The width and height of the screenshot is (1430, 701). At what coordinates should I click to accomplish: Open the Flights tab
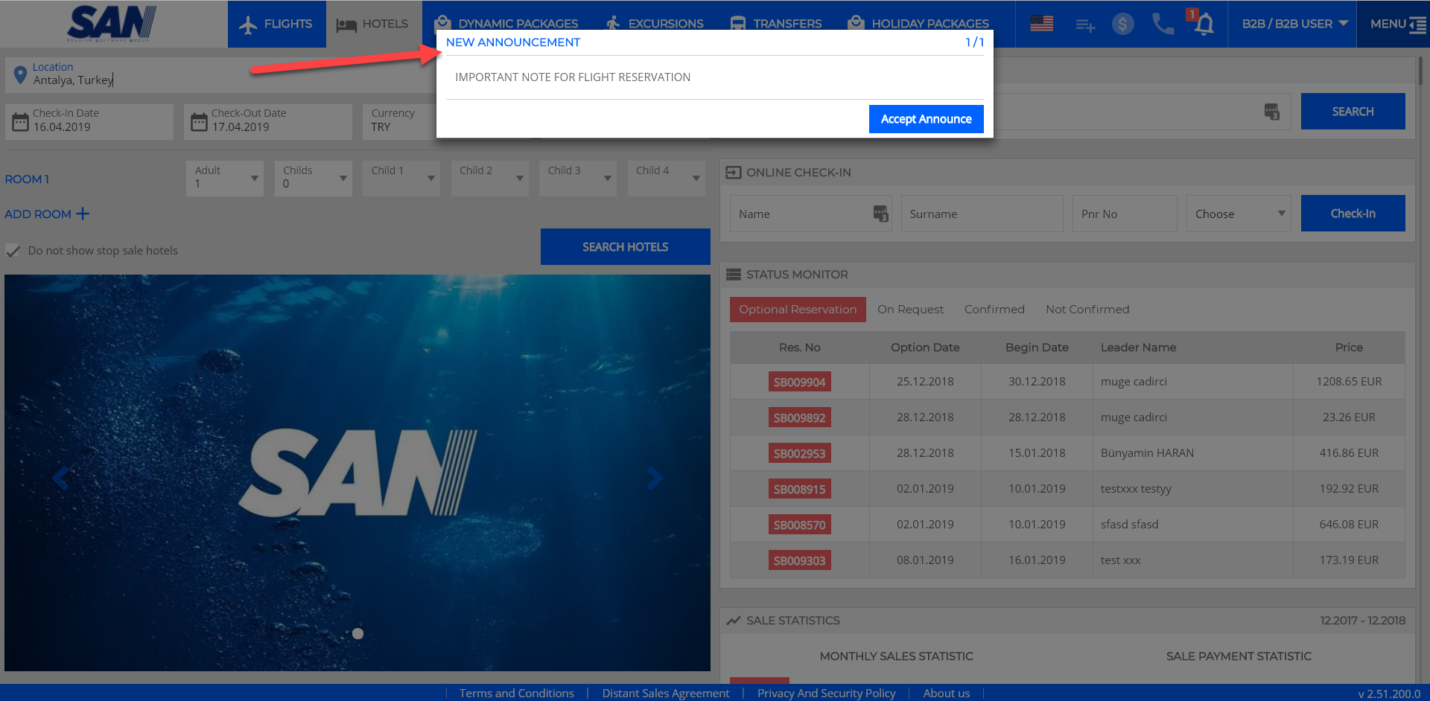coord(276,24)
